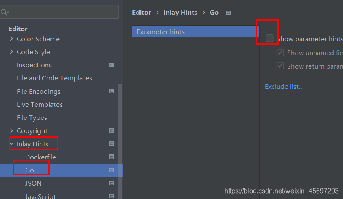The image size is (343, 199).
Task: Open the Inspections settings page
Action: [34, 65]
